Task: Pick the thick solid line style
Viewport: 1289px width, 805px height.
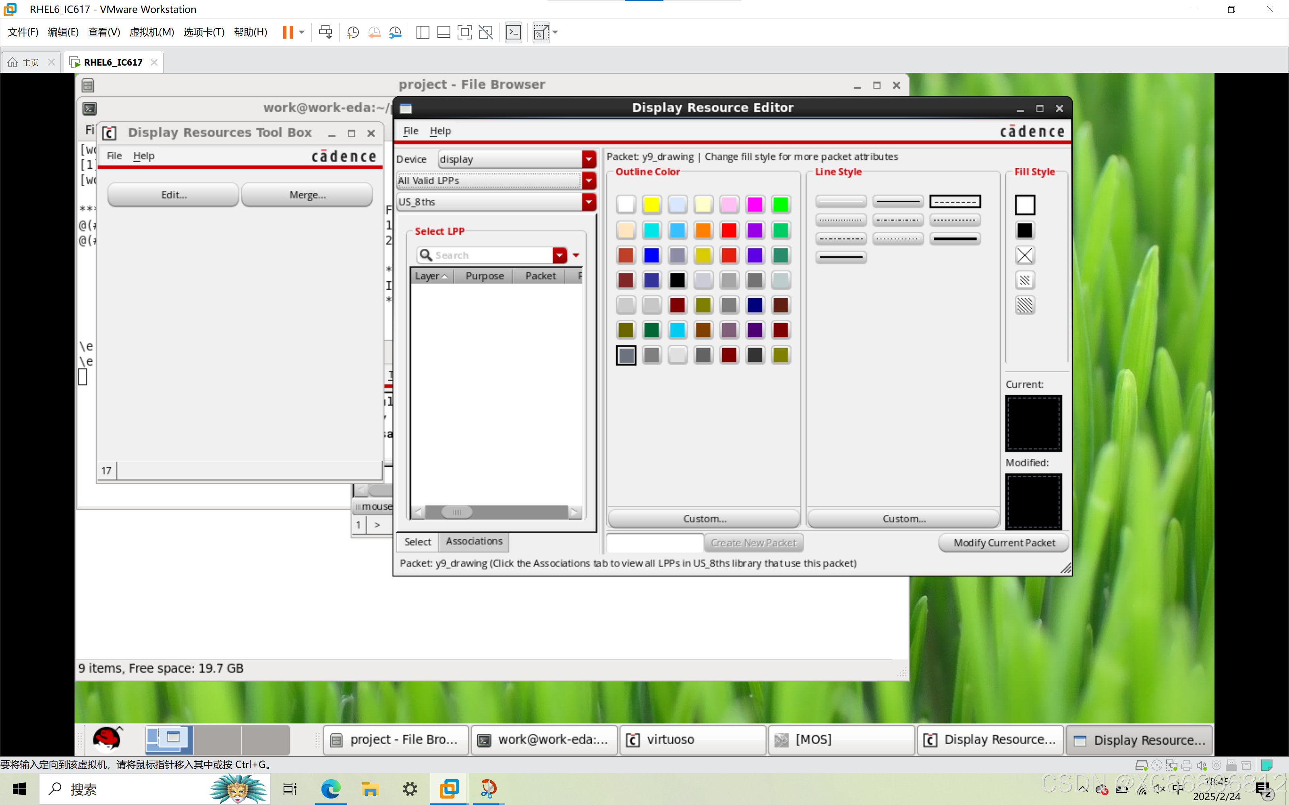Action: pos(955,239)
